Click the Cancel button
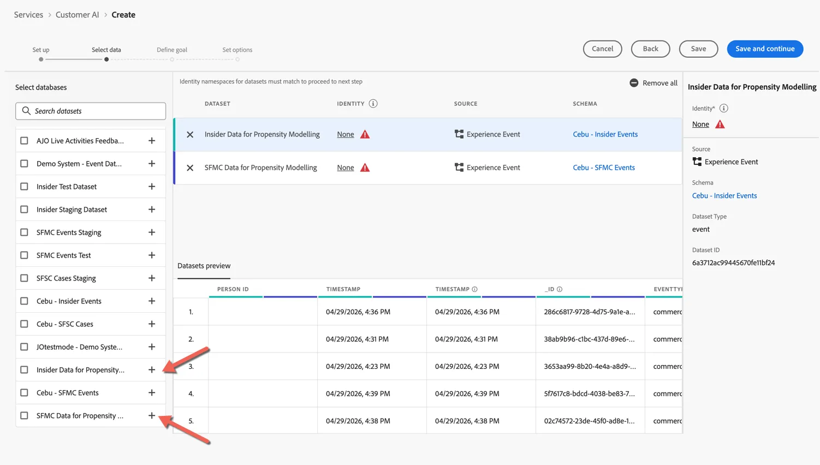This screenshot has height=465, width=820. pos(603,49)
